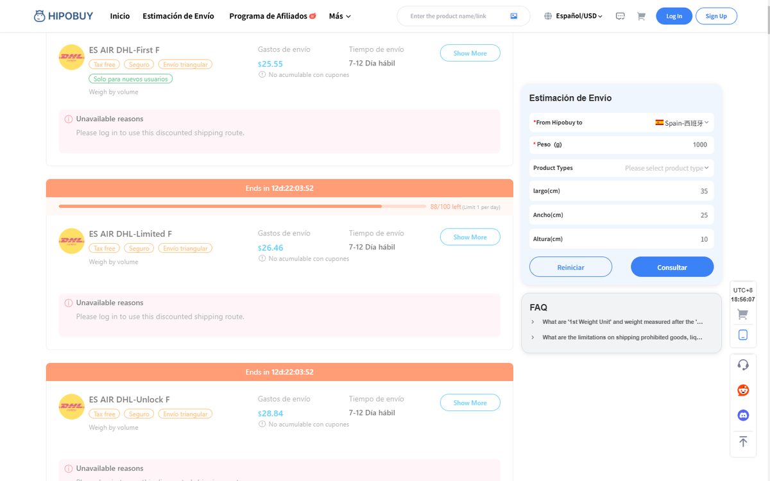This screenshot has height=481, width=770.
Task: Click the ES AIR DHL-Limited F title
Action: coord(130,234)
